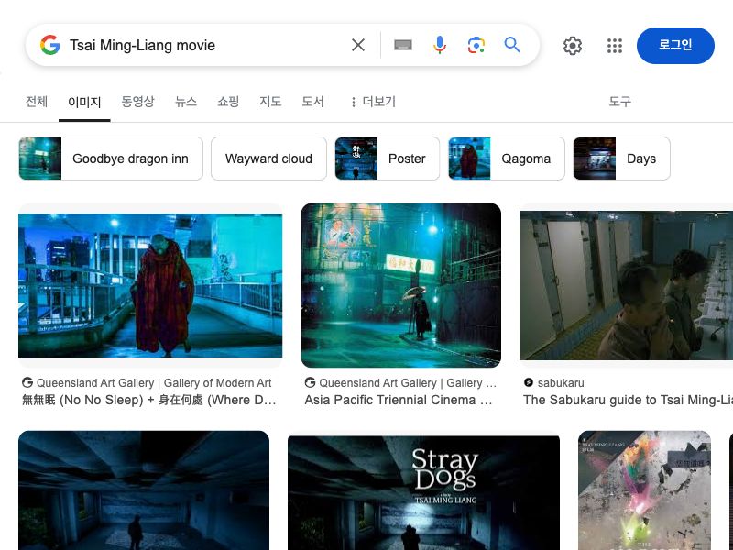Select the Goodbye dragon inn chip
This screenshot has height=550, width=733.
pos(111,159)
